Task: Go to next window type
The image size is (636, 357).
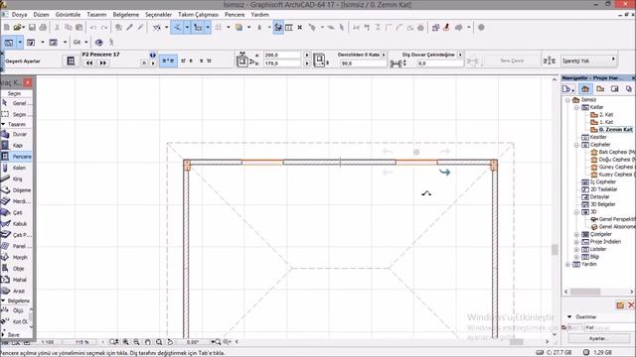Action: [103, 63]
